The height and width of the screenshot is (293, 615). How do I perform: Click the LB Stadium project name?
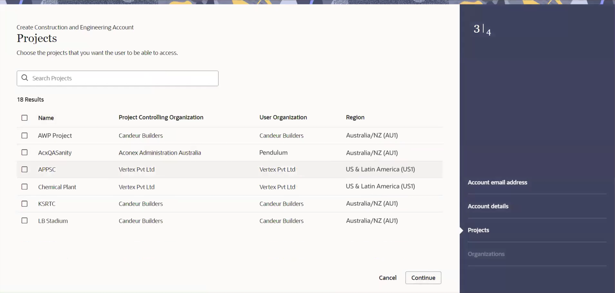point(53,221)
